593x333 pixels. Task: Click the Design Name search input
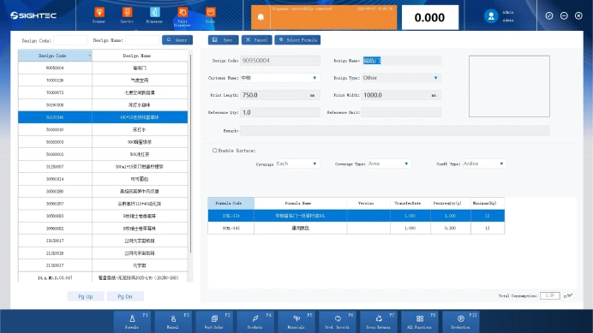coord(142,40)
